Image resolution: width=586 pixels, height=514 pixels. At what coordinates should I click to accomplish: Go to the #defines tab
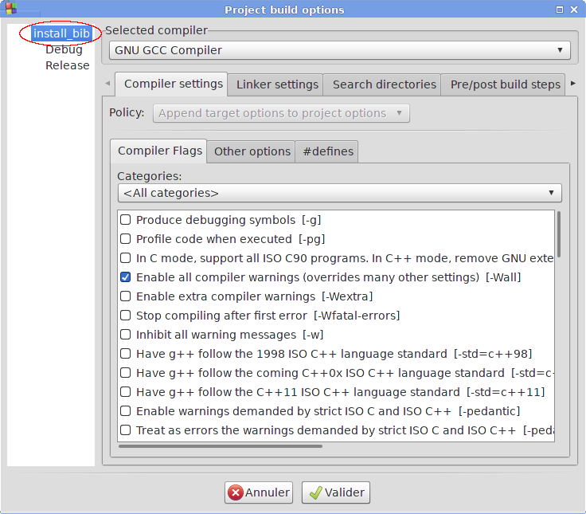tap(326, 151)
